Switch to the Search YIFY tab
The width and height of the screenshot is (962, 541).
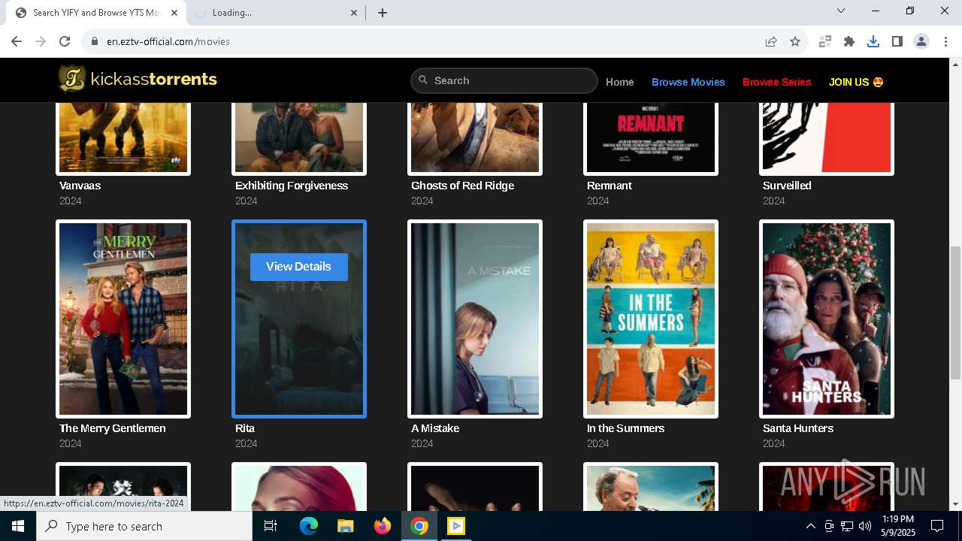click(x=96, y=13)
